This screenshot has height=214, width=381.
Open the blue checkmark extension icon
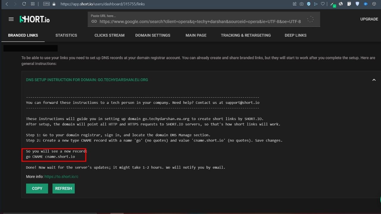tap(366, 4)
